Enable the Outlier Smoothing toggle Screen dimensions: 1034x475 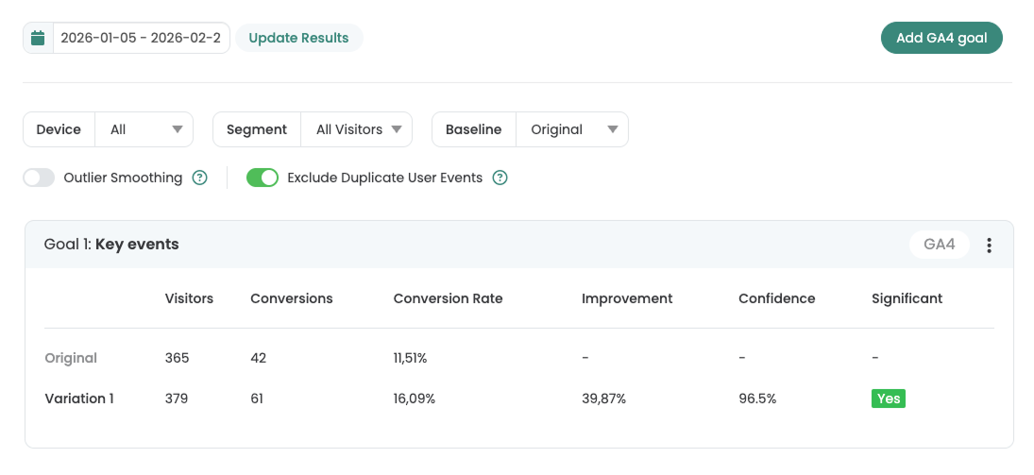point(39,178)
